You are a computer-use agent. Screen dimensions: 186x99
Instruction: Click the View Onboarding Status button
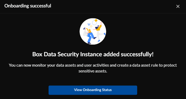(93, 90)
